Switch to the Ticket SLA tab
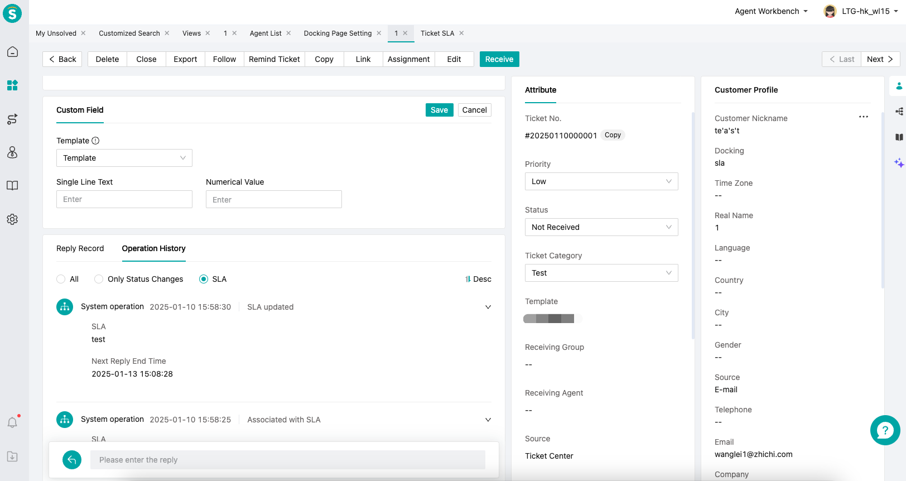Viewport: 906px width, 481px height. 437,33
